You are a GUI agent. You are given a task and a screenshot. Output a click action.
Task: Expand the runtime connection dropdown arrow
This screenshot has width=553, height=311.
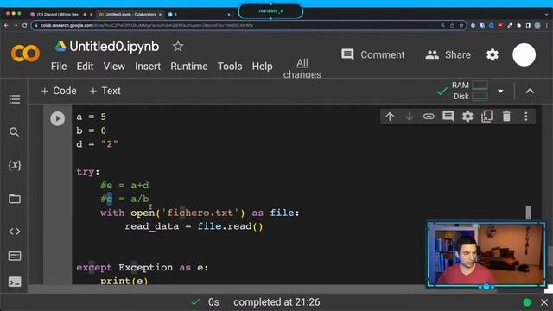click(500, 92)
